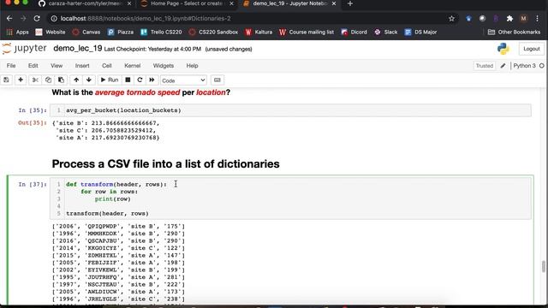Copy selected cells icon
This screenshot has width=548, height=308.
tap(48, 80)
